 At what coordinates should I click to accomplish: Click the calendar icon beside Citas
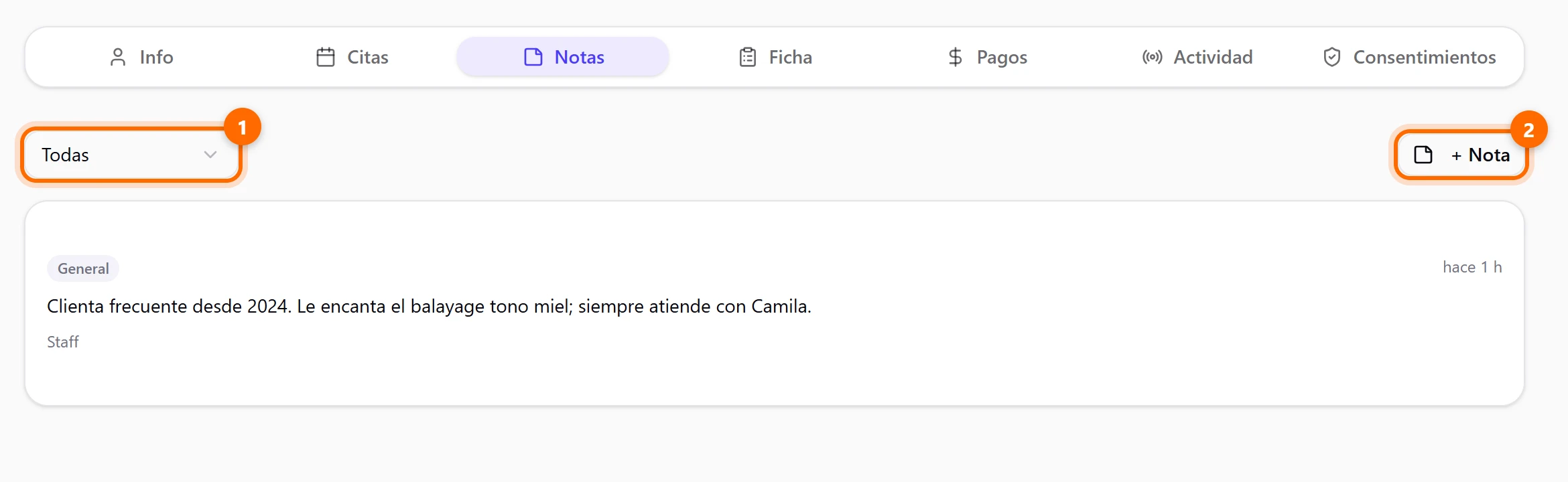[x=326, y=57]
